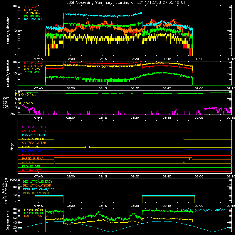Click the POSSIBLE_FLARE flag label
This screenshot has width=235, height=235.
[34, 135]
